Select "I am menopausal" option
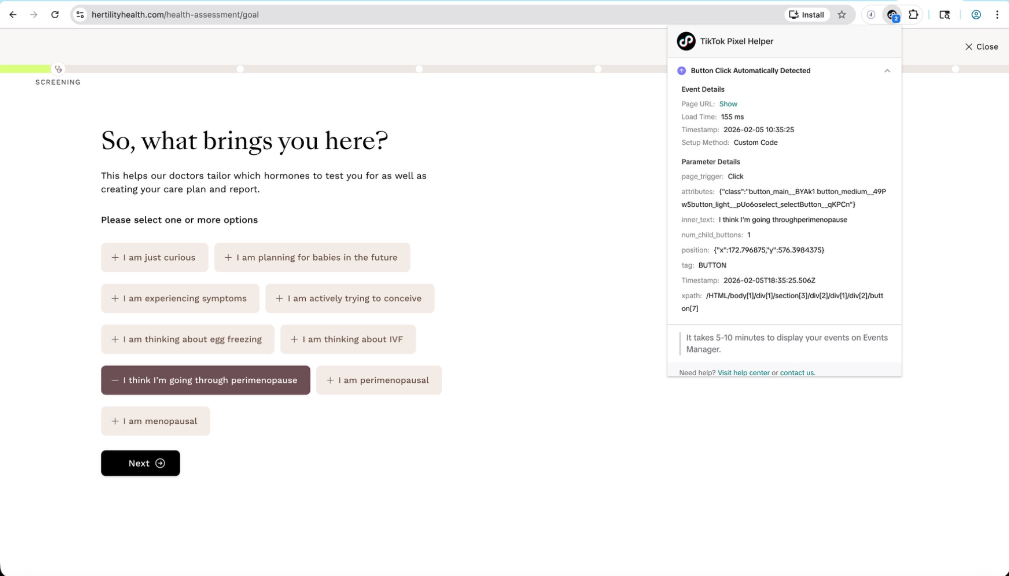The width and height of the screenshot is (1009, 576). pos(155,421)
